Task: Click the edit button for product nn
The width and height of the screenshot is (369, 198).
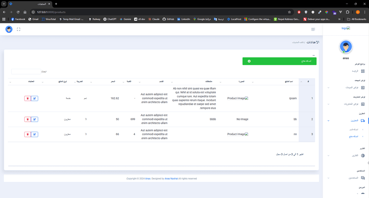Action: pos(34,134)
